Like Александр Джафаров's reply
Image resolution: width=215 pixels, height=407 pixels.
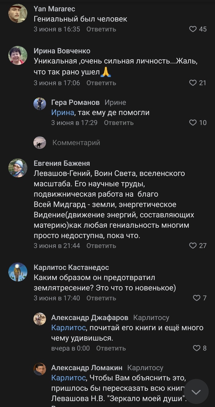pos(196,348)
